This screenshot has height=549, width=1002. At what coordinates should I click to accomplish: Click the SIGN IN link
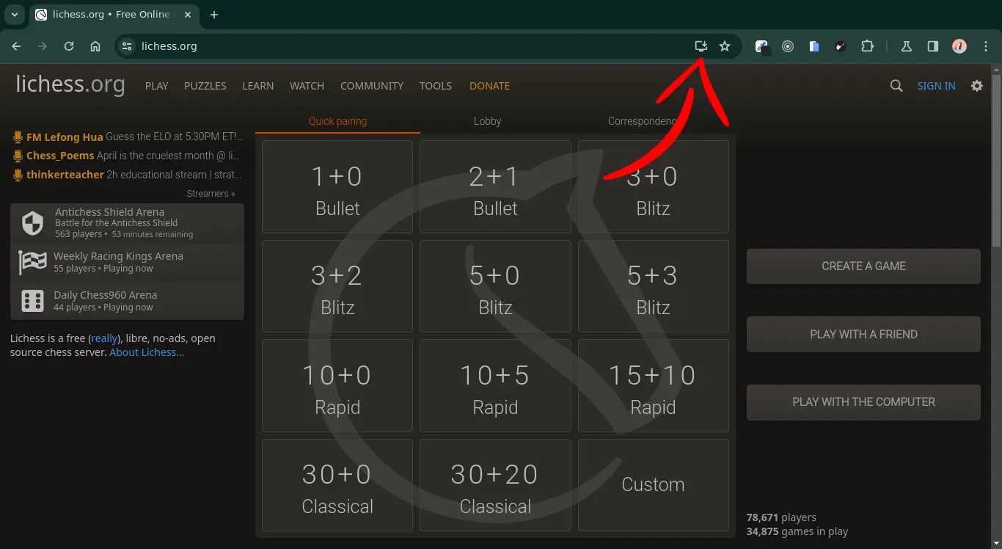936,86
